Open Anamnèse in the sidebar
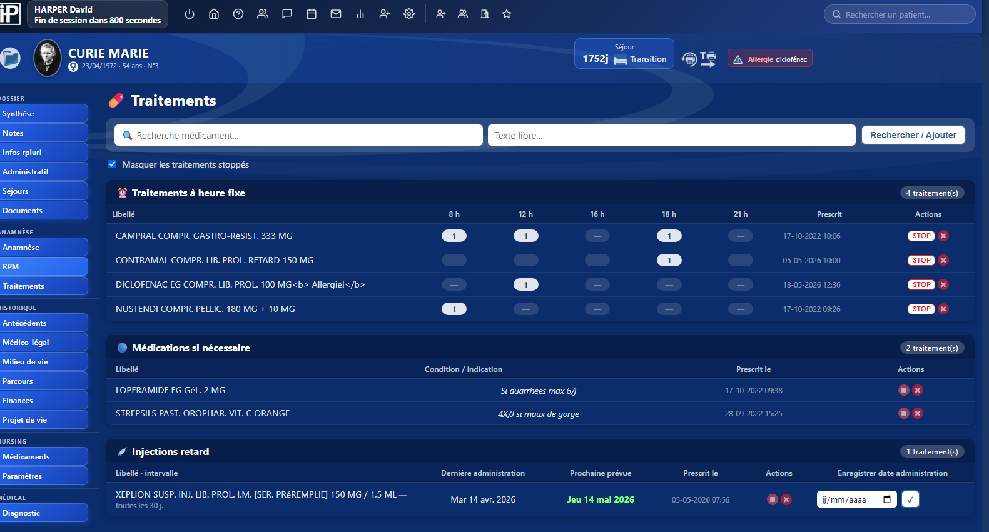This screenshot has height=532, width=989. (43, 248)
